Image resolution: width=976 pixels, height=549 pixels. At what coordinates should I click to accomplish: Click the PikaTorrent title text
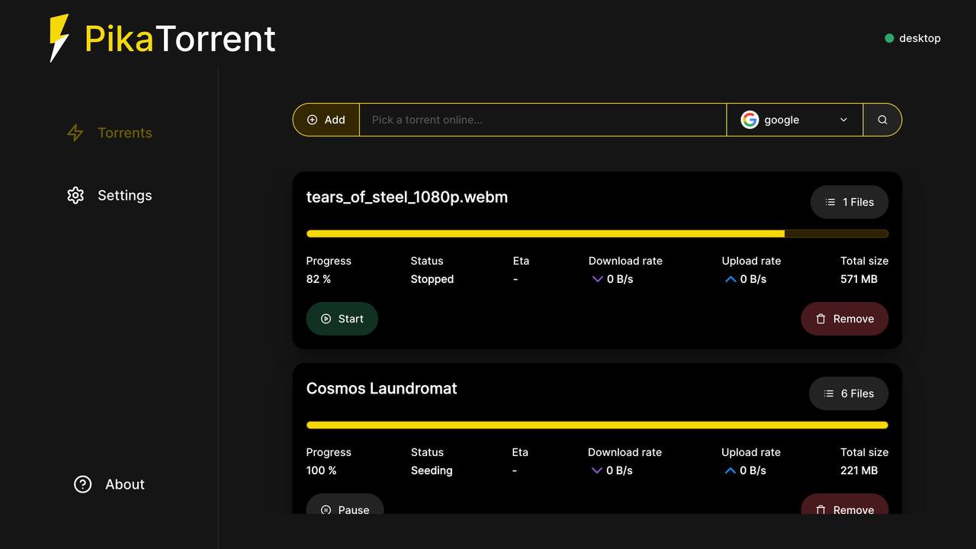[x=180, y=38]
